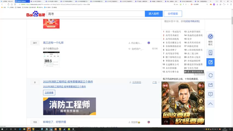This screenshot has width=233, height=131.
Task: Click the author name 奖励哥
Action: [x=135, y=122]
